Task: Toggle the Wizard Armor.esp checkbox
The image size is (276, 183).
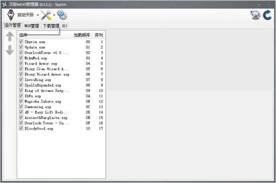Action: coord(21,63)
